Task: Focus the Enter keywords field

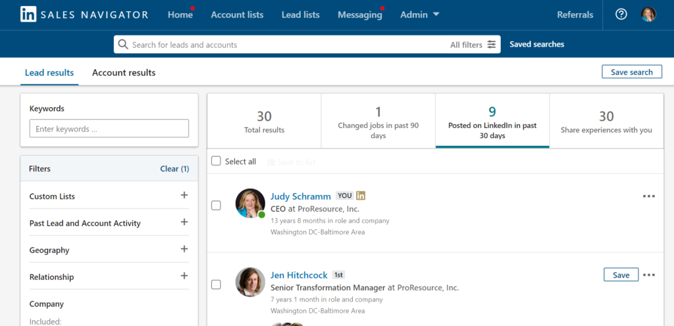Action: [109, 128]
